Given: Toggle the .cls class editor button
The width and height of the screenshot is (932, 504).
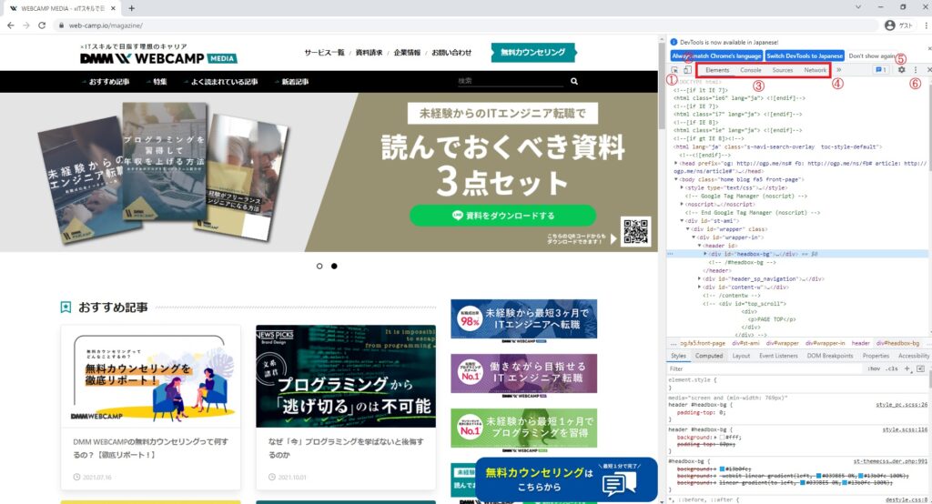Looking at the screenshot, I should [892, 368].
